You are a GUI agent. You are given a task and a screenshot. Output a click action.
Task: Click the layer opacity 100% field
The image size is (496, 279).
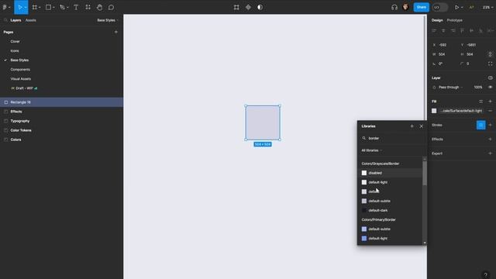[478, 88]
